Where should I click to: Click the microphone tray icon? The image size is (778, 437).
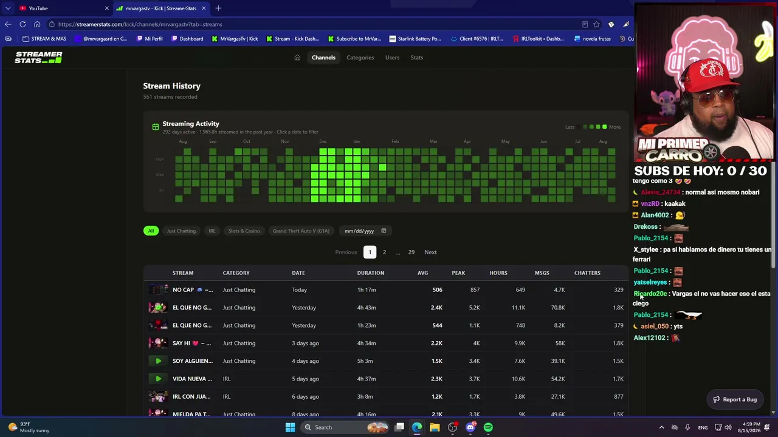687,427
